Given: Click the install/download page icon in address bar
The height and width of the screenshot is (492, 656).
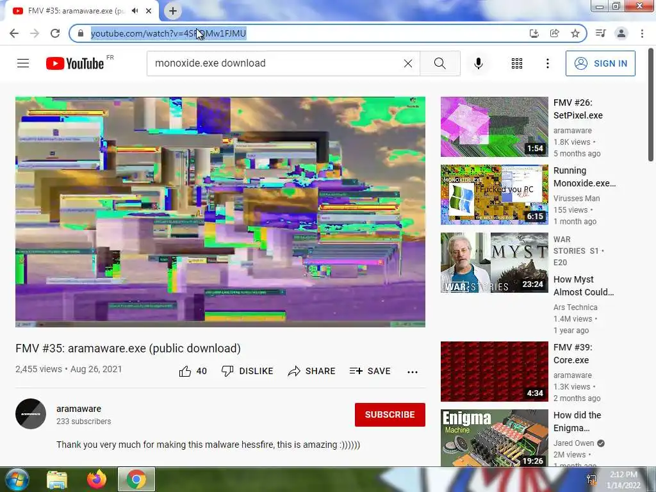Looking at the screenshot, I should tap(534, 33).
